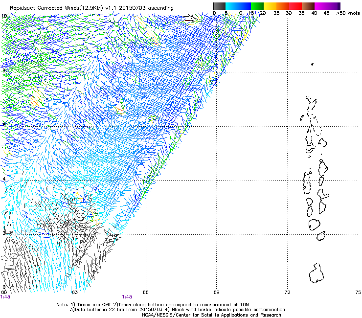Click the '>50 knots' legend label

pyautogui.click(x=348, y=13)
